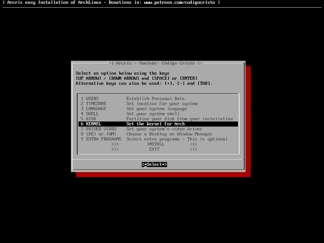The image size is (324, 243).
Task: Select the 7 DRIVER VIDEO entry
Action: pos(158,129)
